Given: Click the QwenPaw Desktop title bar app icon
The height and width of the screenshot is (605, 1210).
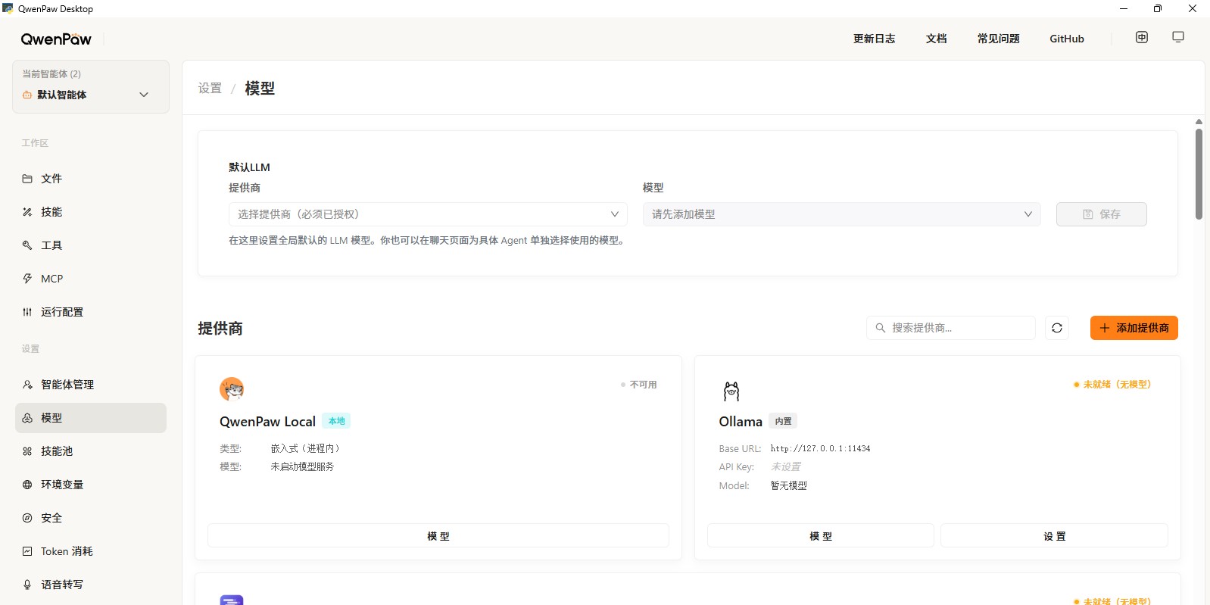Looking at the screenshot, I should tap(8, 8).
